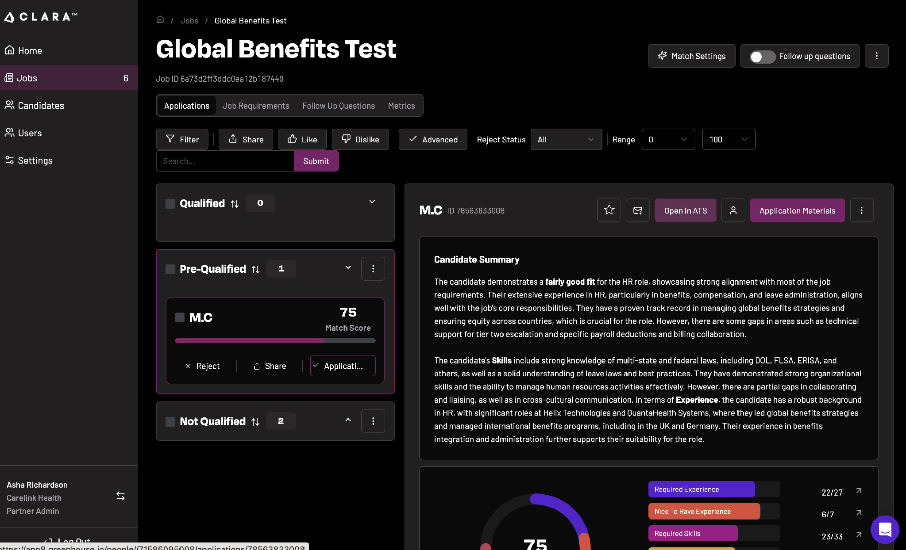The image size is (906, 550).
Task: Open candidate detail three-dot menu
Action: click(862, 210)
